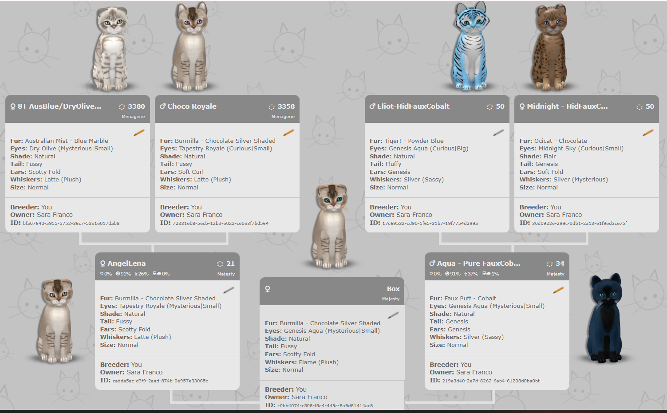Click the Majesty label on Box card
The height and width of the screenshot is (413, 667).
click(391, 299)
